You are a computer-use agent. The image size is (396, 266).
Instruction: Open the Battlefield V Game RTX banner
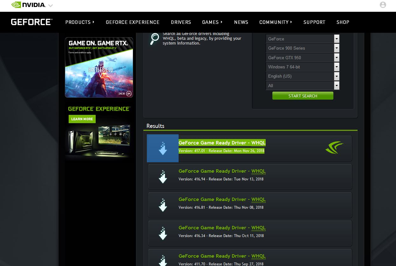(99, 67)
